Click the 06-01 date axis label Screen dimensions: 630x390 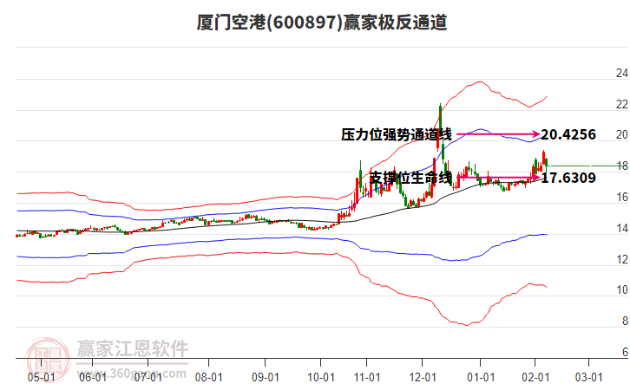93,377
